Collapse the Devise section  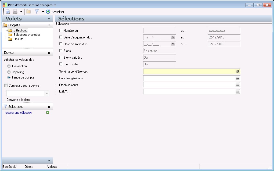pyautogui.click(x=49, y=53)
